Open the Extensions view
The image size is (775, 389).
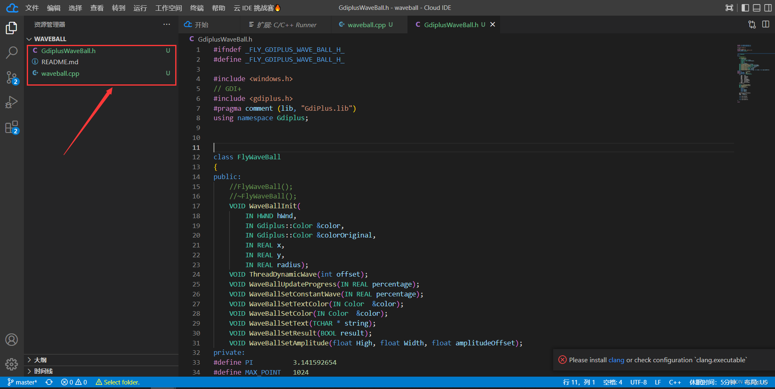click(12, 127)
